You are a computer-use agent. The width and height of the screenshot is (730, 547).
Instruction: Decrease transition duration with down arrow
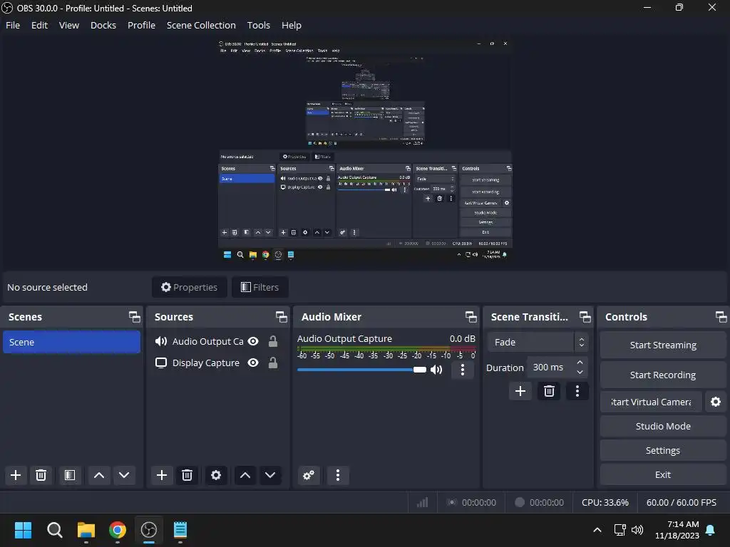point(580,372)
